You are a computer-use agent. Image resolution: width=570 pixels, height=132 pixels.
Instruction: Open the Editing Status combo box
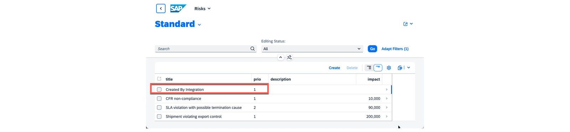click(x=312, y=49)
